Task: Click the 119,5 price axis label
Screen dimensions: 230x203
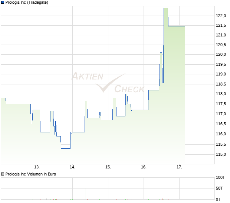Action: pyautogui.click(x=221, y=64)
